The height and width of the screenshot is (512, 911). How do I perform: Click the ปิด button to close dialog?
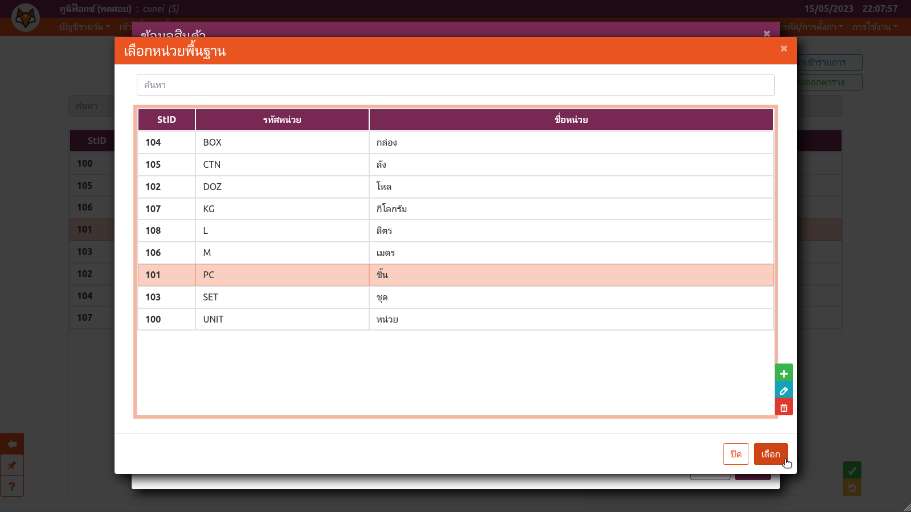click(736, 454)
